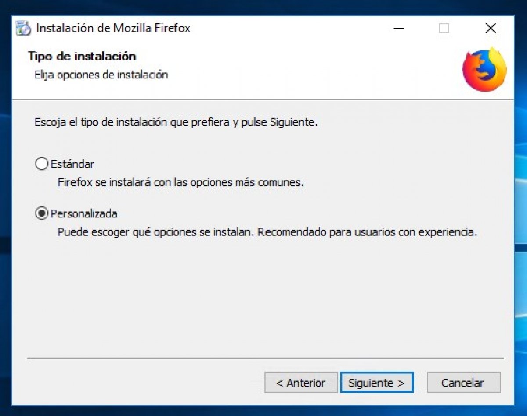Click the installer icon in the title bar
The width and height of the screenshot is (527, 416).
tap(23, 28)
